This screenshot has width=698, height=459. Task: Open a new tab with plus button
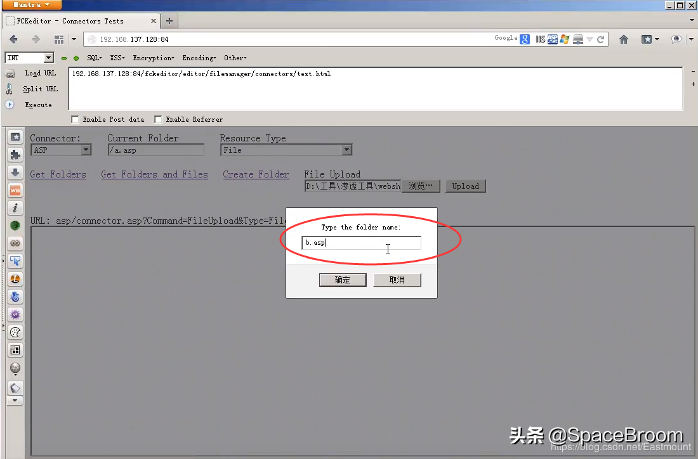point(169,21)
